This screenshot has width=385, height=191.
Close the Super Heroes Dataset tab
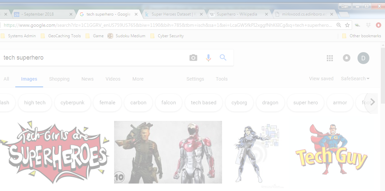(x=201, y=14)
